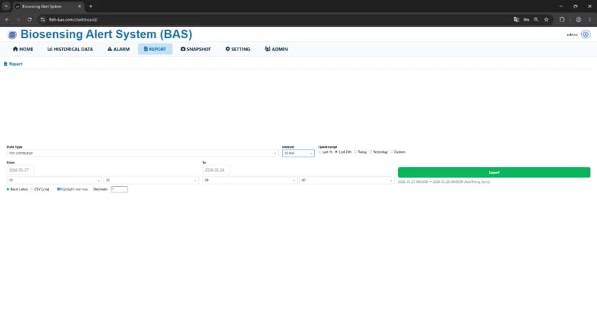
Task: Open the Chrome three-dot menu
Action: coord(590,19)
